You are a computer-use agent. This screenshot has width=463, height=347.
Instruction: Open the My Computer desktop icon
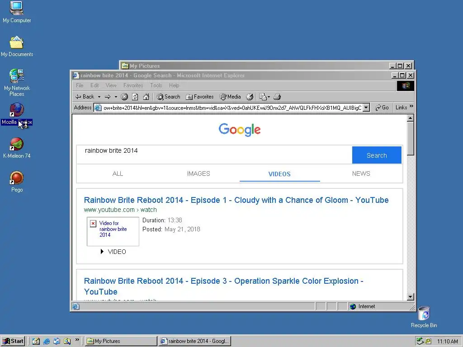[17, 12]
